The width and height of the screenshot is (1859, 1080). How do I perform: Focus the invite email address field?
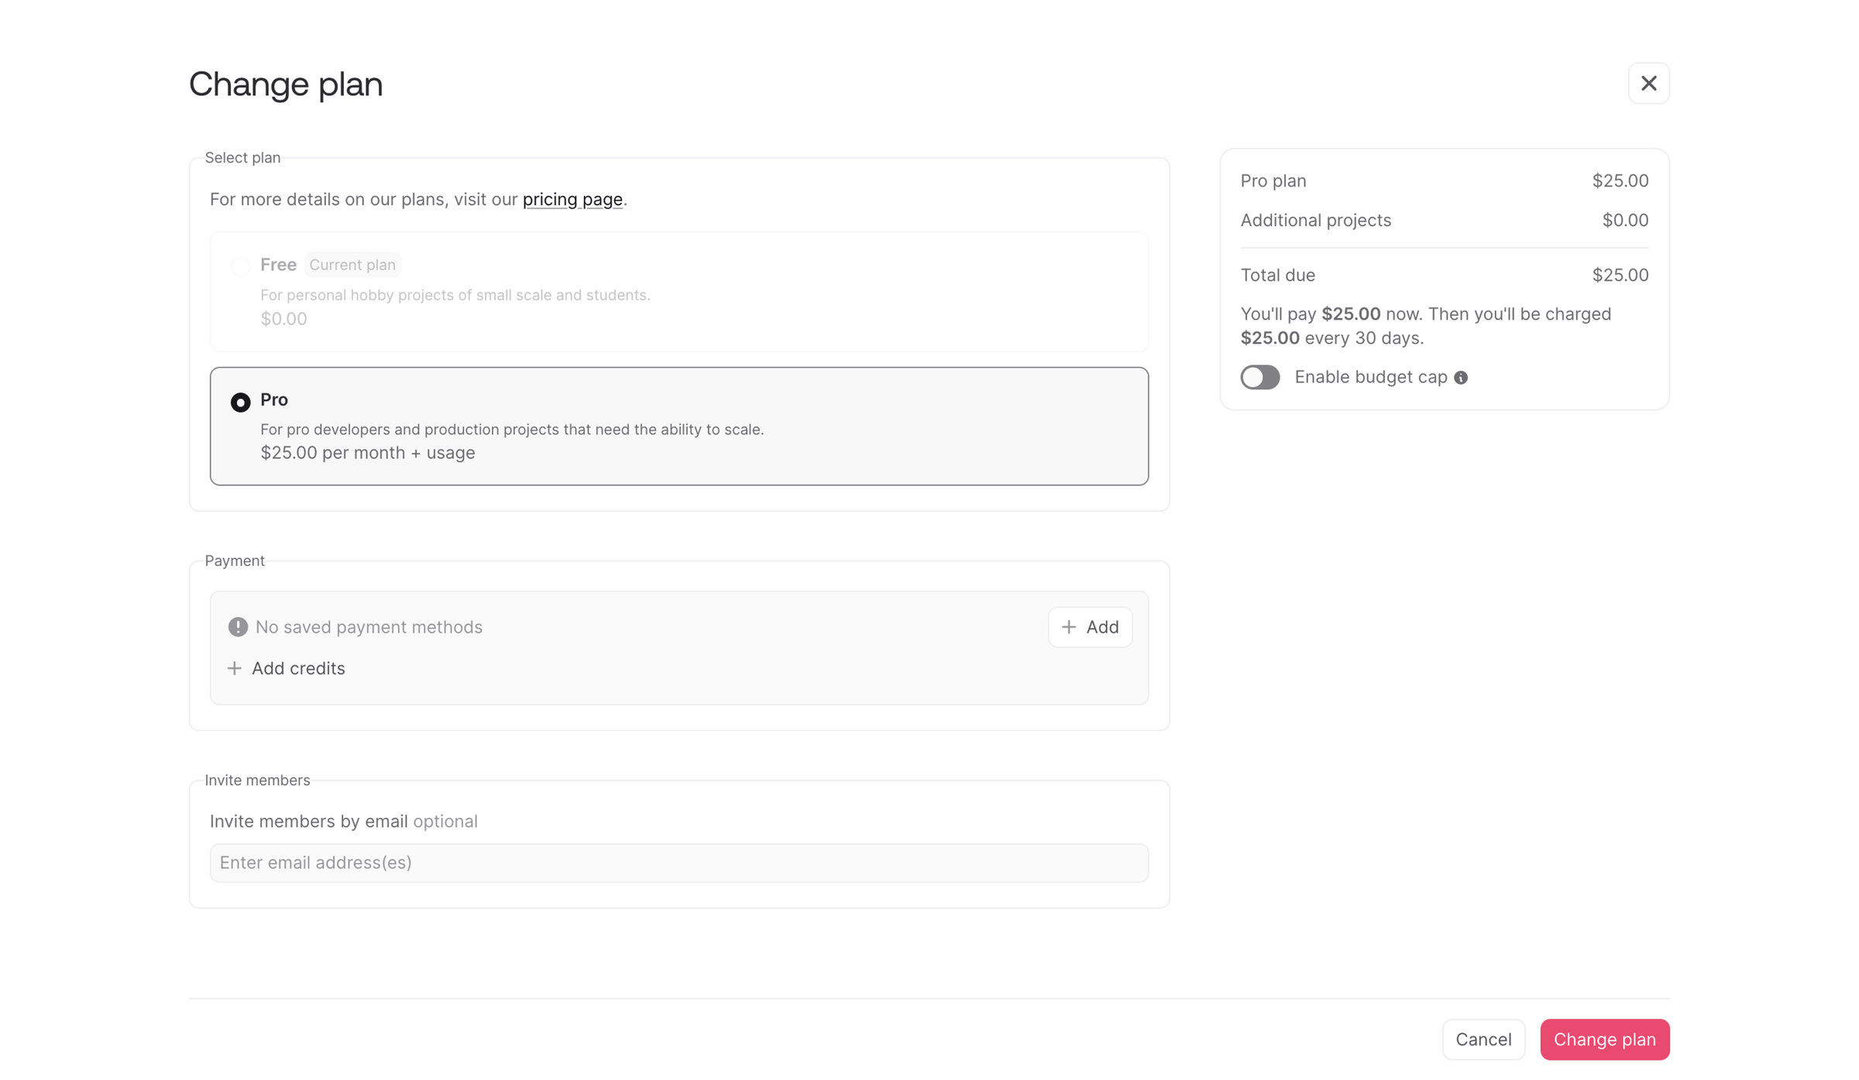(679, 862)
